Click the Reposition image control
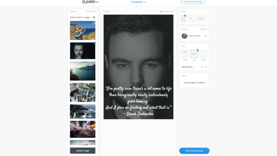This screenshot has height=156, width=277. tap(167, 11)
